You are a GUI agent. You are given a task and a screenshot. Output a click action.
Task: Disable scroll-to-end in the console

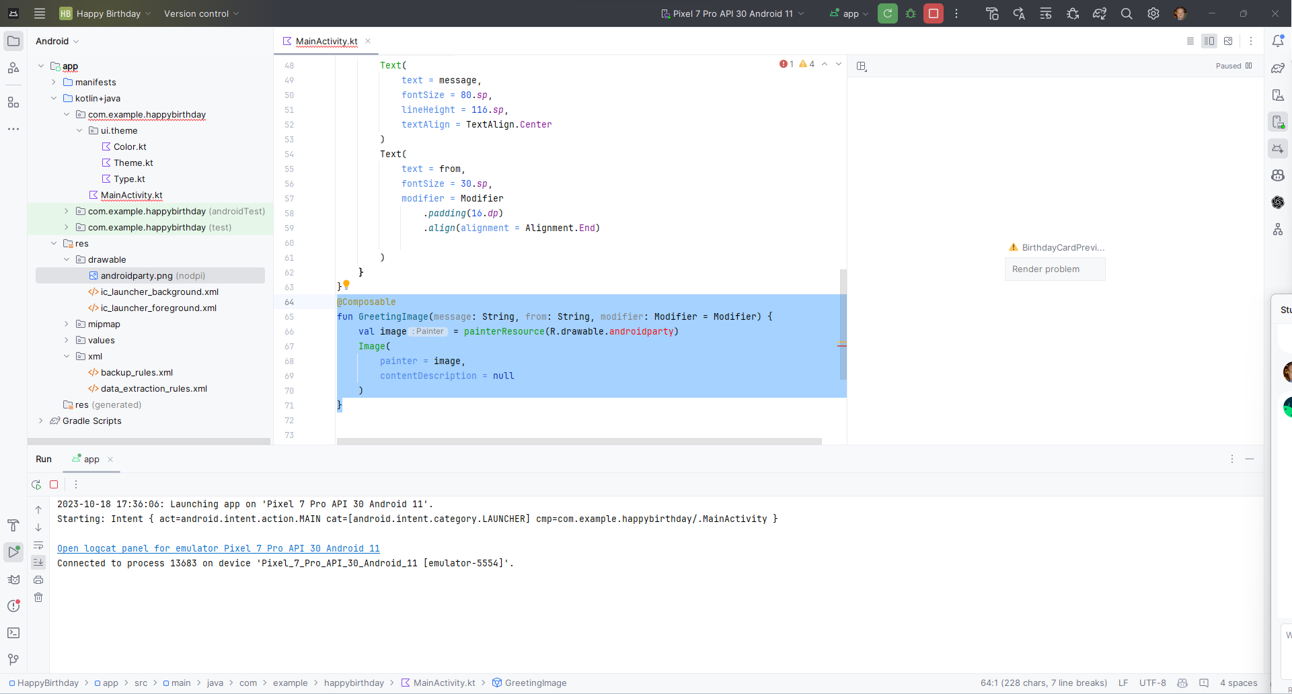[x=39, y=563]
